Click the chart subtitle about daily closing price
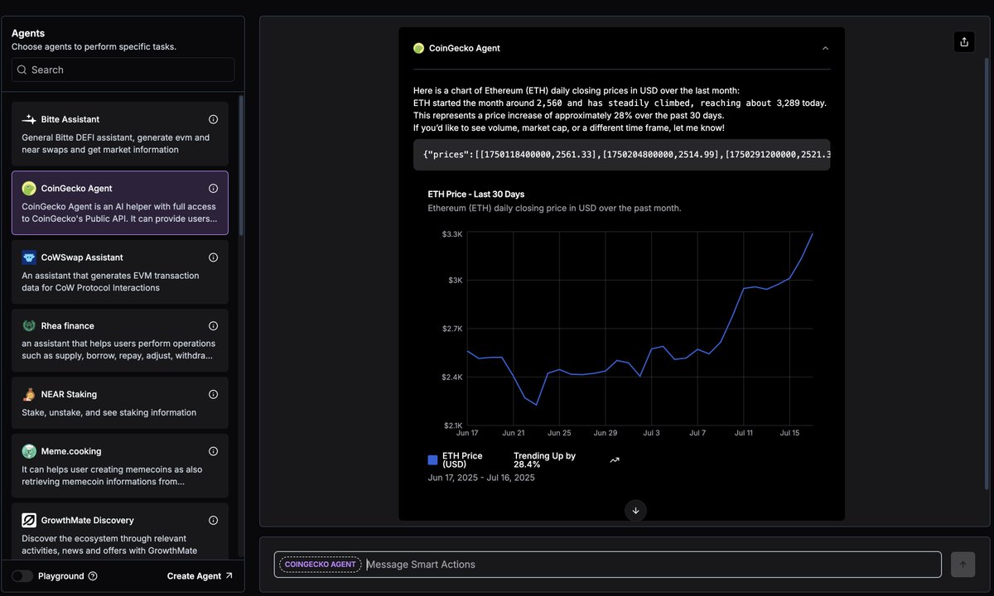This screenshot has width=994, height=596. (555, 208)
